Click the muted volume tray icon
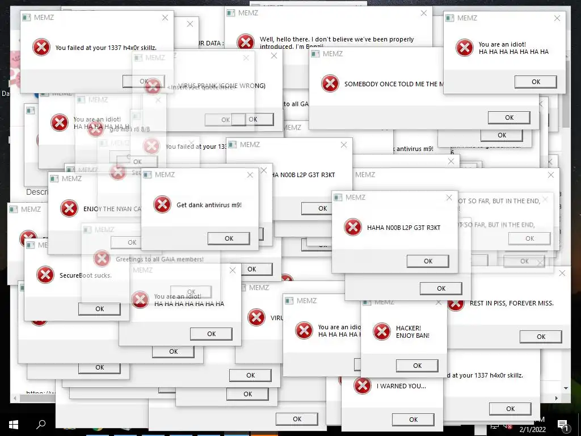581x436 pixels. coord(508,426)
